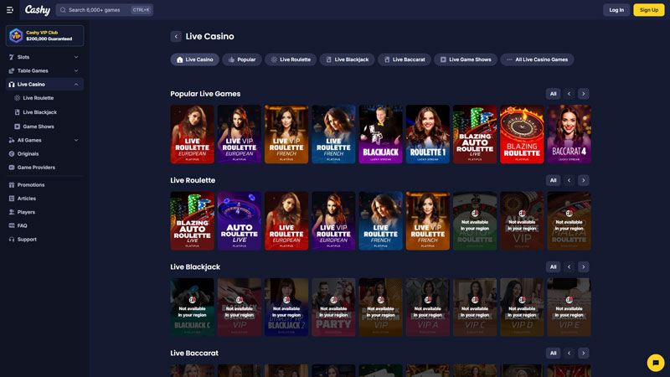Show next Live Roulette games

(583, 180)
